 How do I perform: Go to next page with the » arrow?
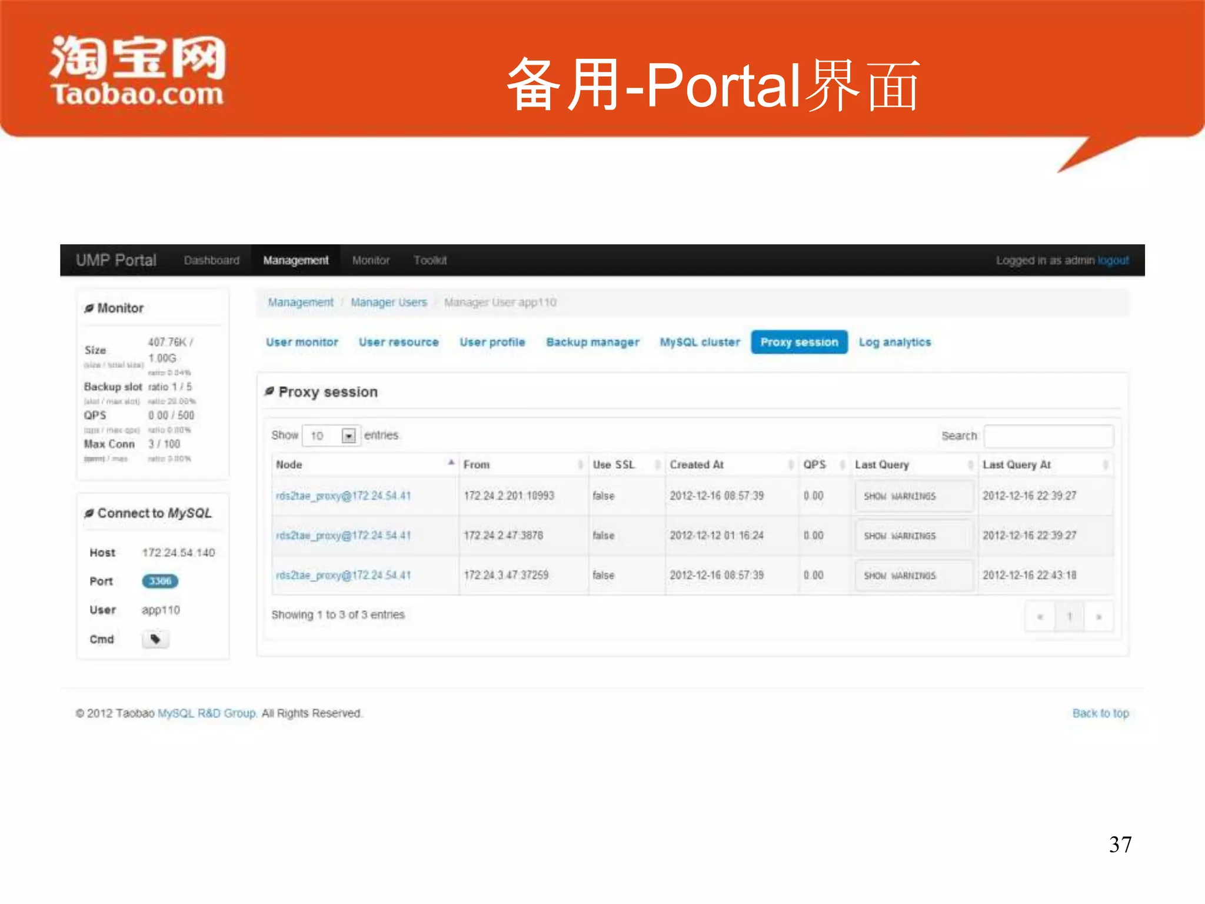coord(1099,617)
